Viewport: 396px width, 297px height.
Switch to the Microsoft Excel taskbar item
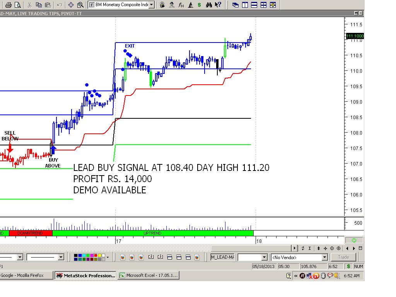coord(149,275)
